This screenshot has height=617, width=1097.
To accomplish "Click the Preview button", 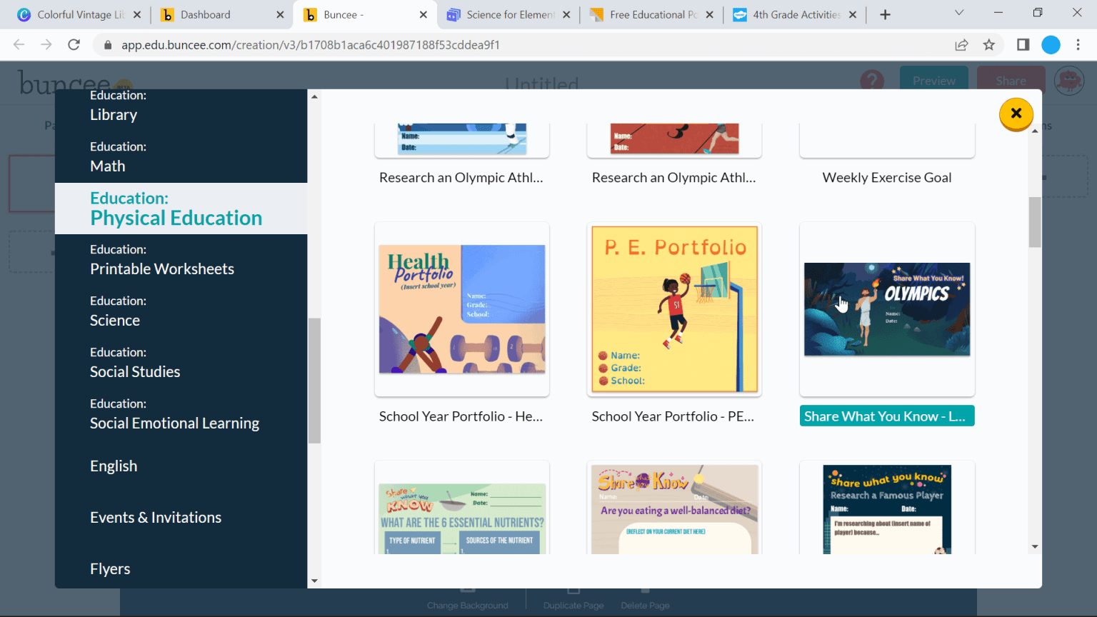I will click(x=933, y=81).
